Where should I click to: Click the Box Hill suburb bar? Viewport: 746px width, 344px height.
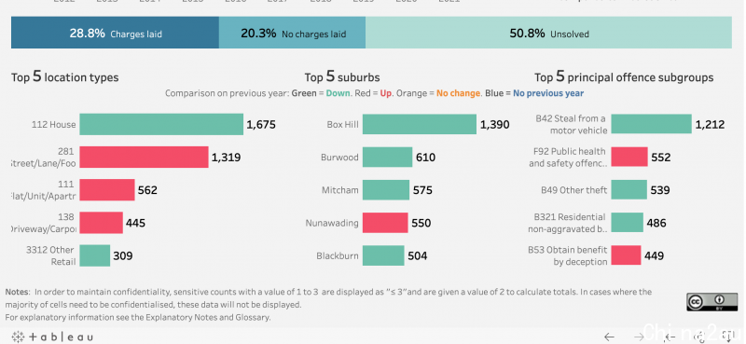[419, 124]
